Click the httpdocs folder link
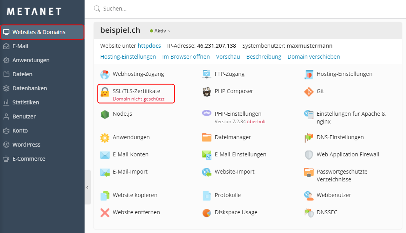This screenshot has width=406, height=233. click(x=149, y=46)
